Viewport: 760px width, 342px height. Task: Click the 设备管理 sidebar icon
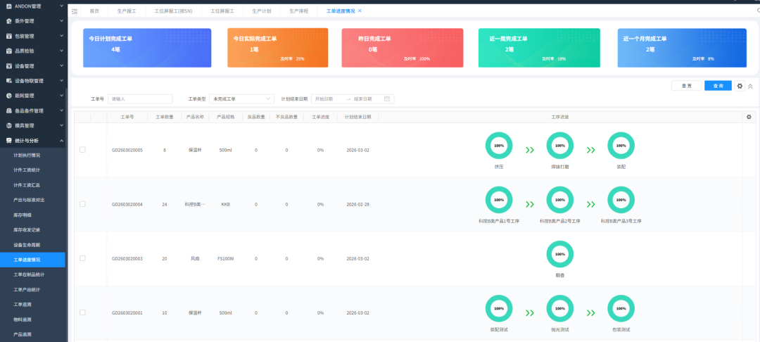(8, 66)
